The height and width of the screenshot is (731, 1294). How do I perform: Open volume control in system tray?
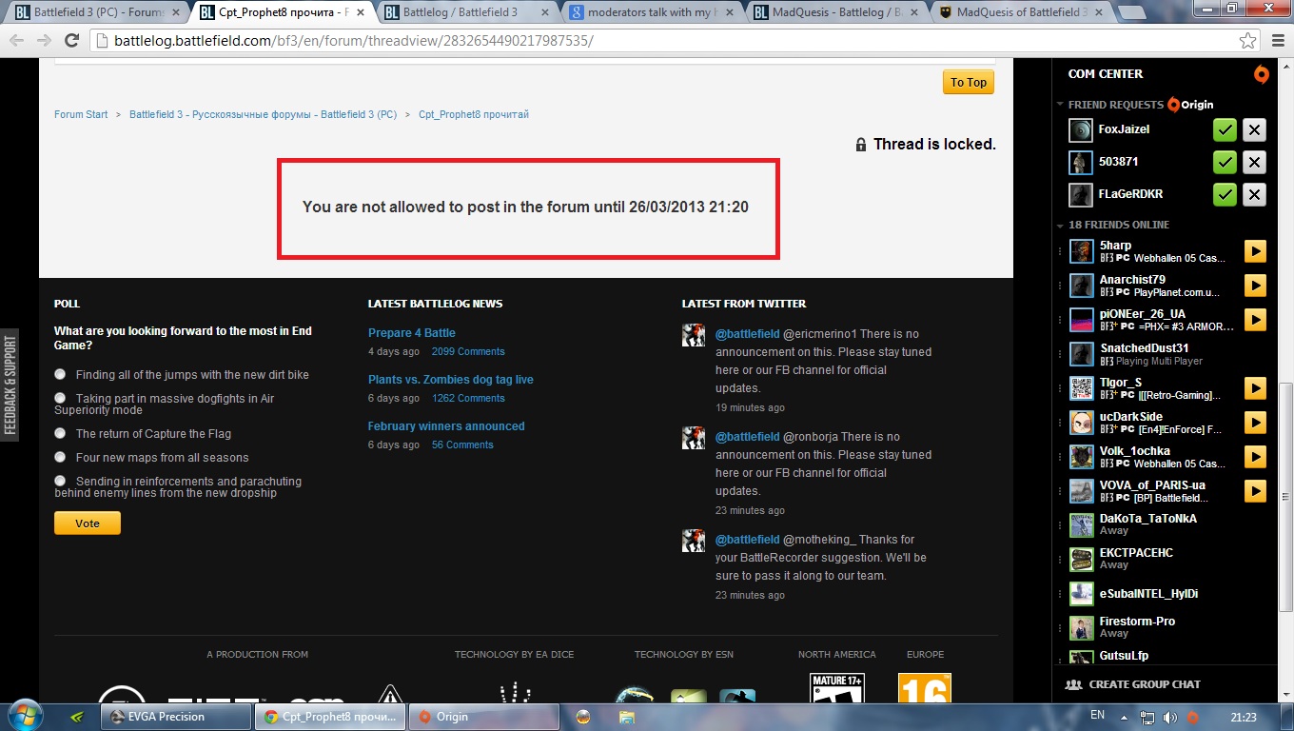click(x=1169, y=717)
